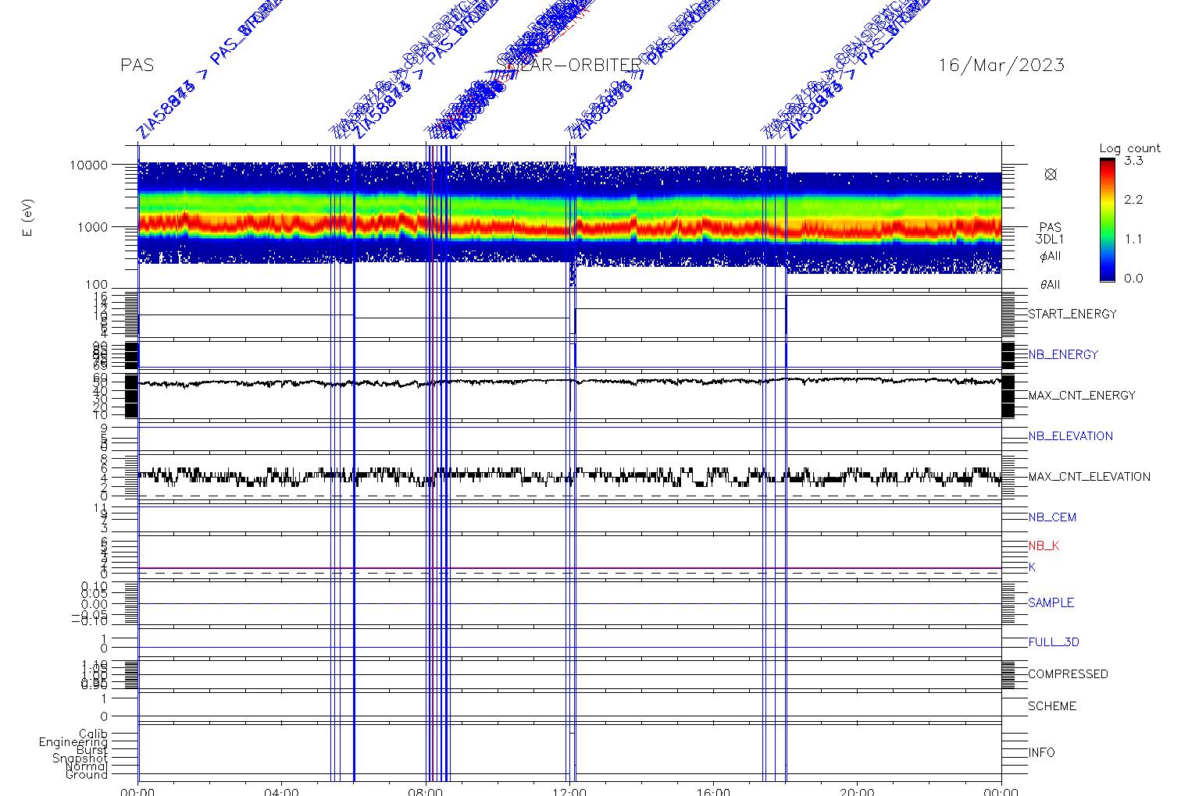1181x796 pixels.
Task: Click the Engineering mode label
Action: (73, 742)
